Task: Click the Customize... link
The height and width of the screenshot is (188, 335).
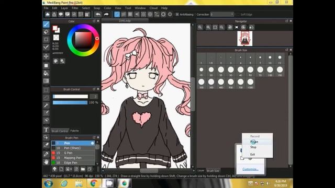Action: (250, 169)
